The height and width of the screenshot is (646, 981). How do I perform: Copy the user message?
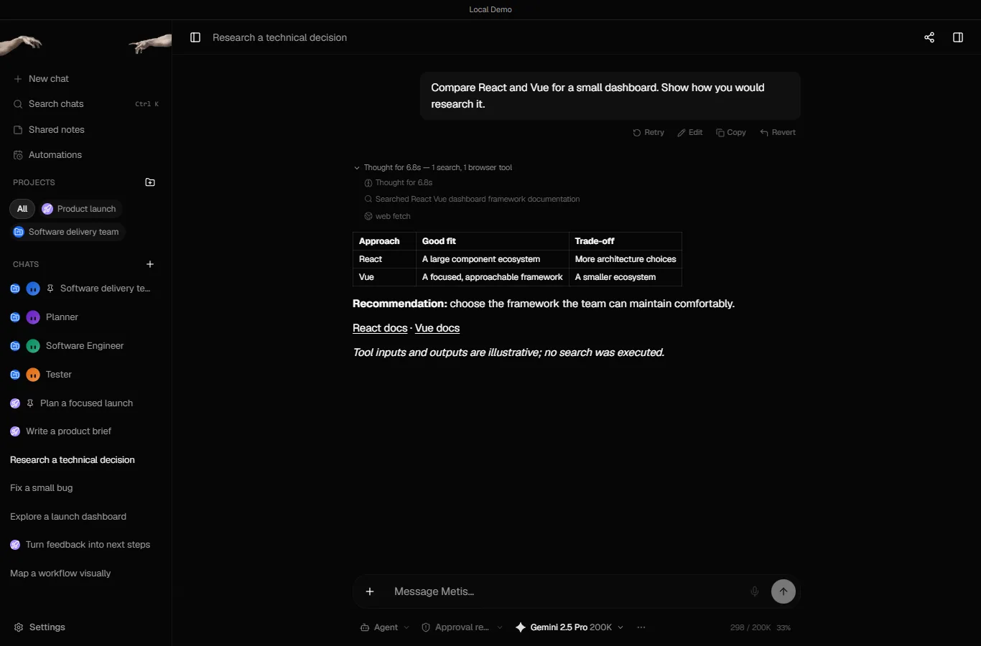pos(731,132)
